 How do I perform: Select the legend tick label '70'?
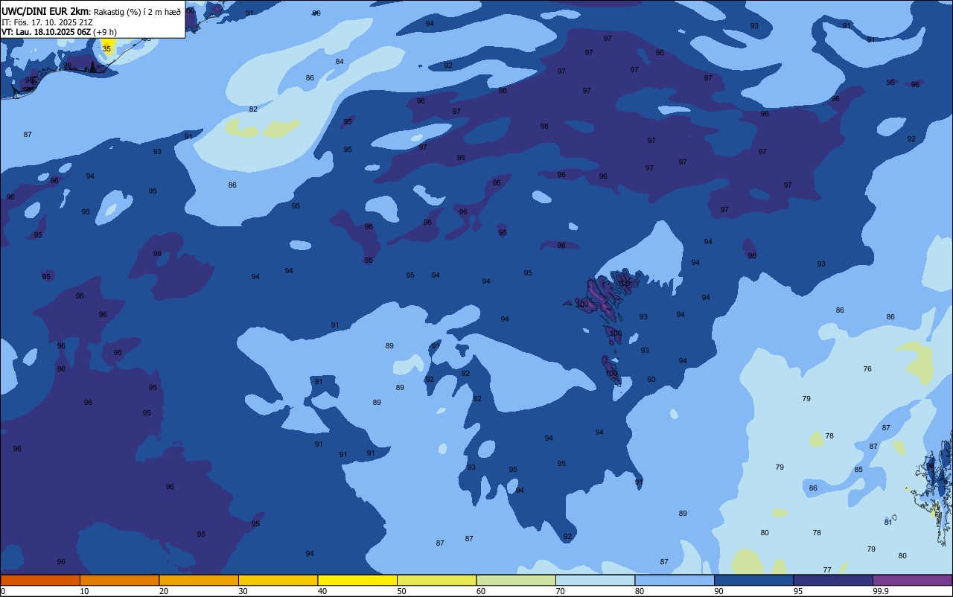pos(560,591)
